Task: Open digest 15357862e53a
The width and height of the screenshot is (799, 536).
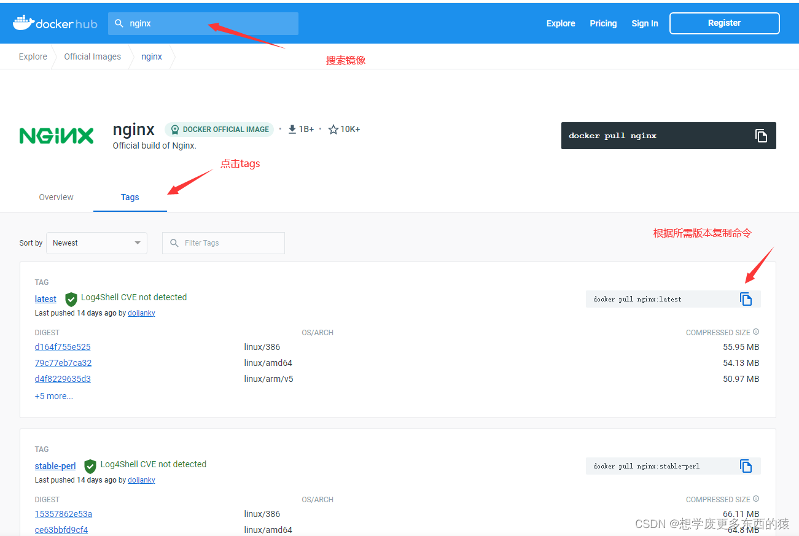Action: pyautogui.click(x=63, y=514)
